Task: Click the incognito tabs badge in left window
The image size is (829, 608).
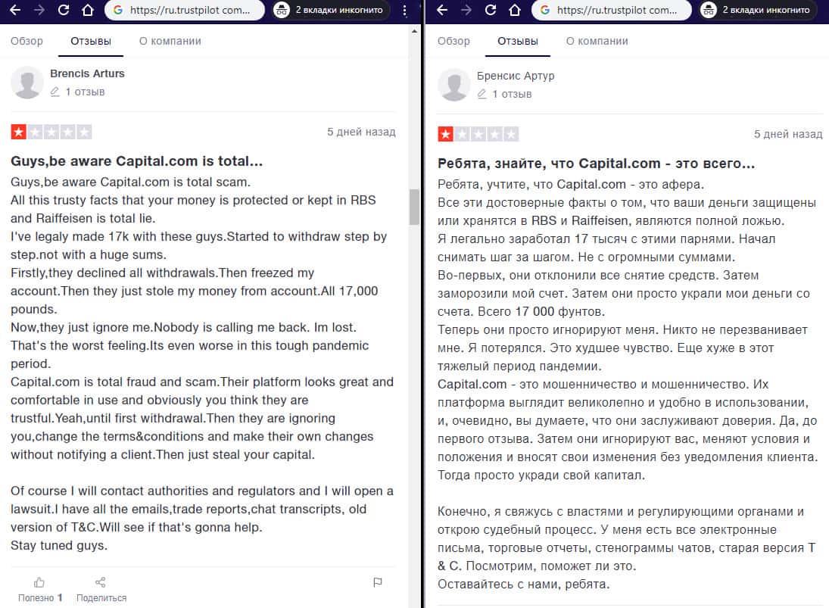Action: point(332,10)
